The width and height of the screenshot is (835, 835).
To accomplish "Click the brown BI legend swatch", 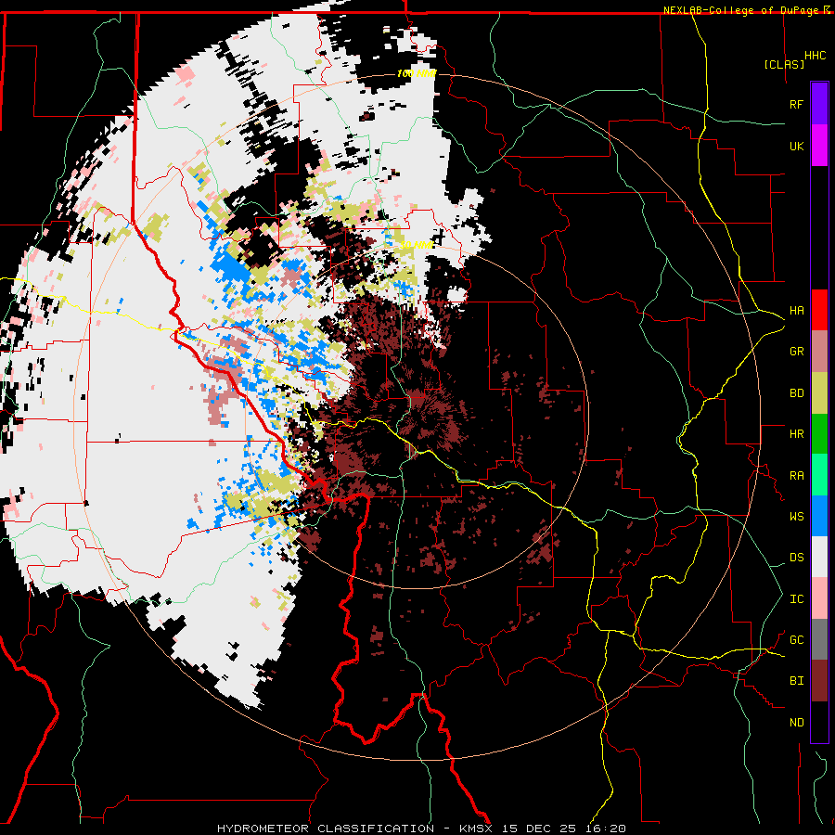I will coord(819,681).
